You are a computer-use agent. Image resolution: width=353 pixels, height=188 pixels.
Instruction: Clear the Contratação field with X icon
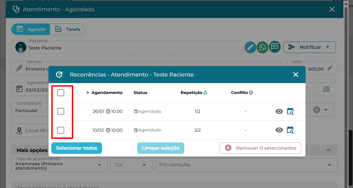click(x=317, y=110)
